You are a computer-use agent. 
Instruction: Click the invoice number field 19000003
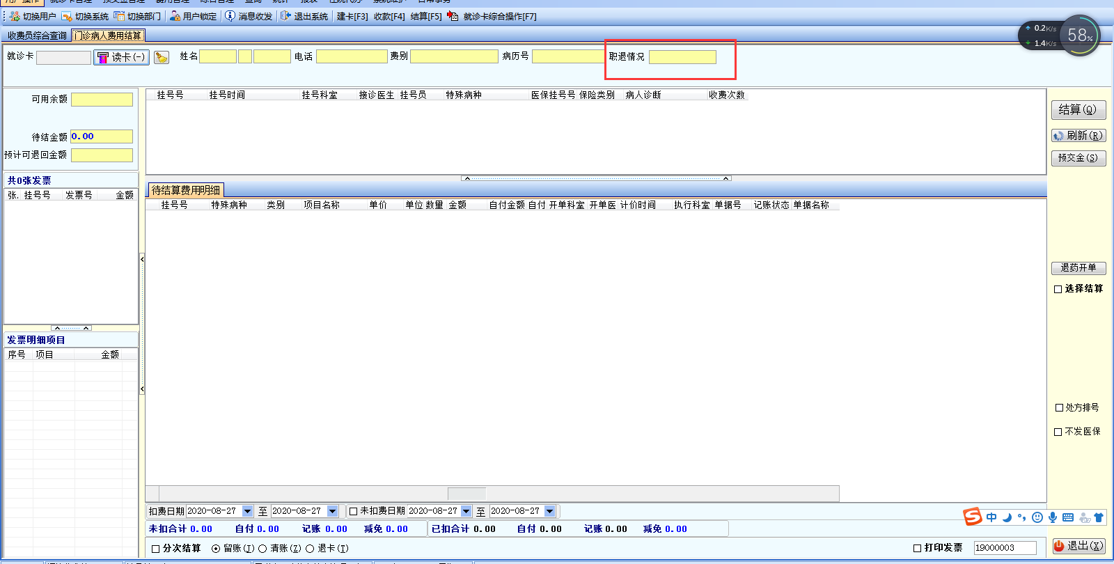(1005, 548)
